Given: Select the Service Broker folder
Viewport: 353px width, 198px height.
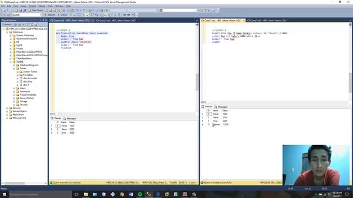Looking at the screenshot, I should [x=26, y=98].
